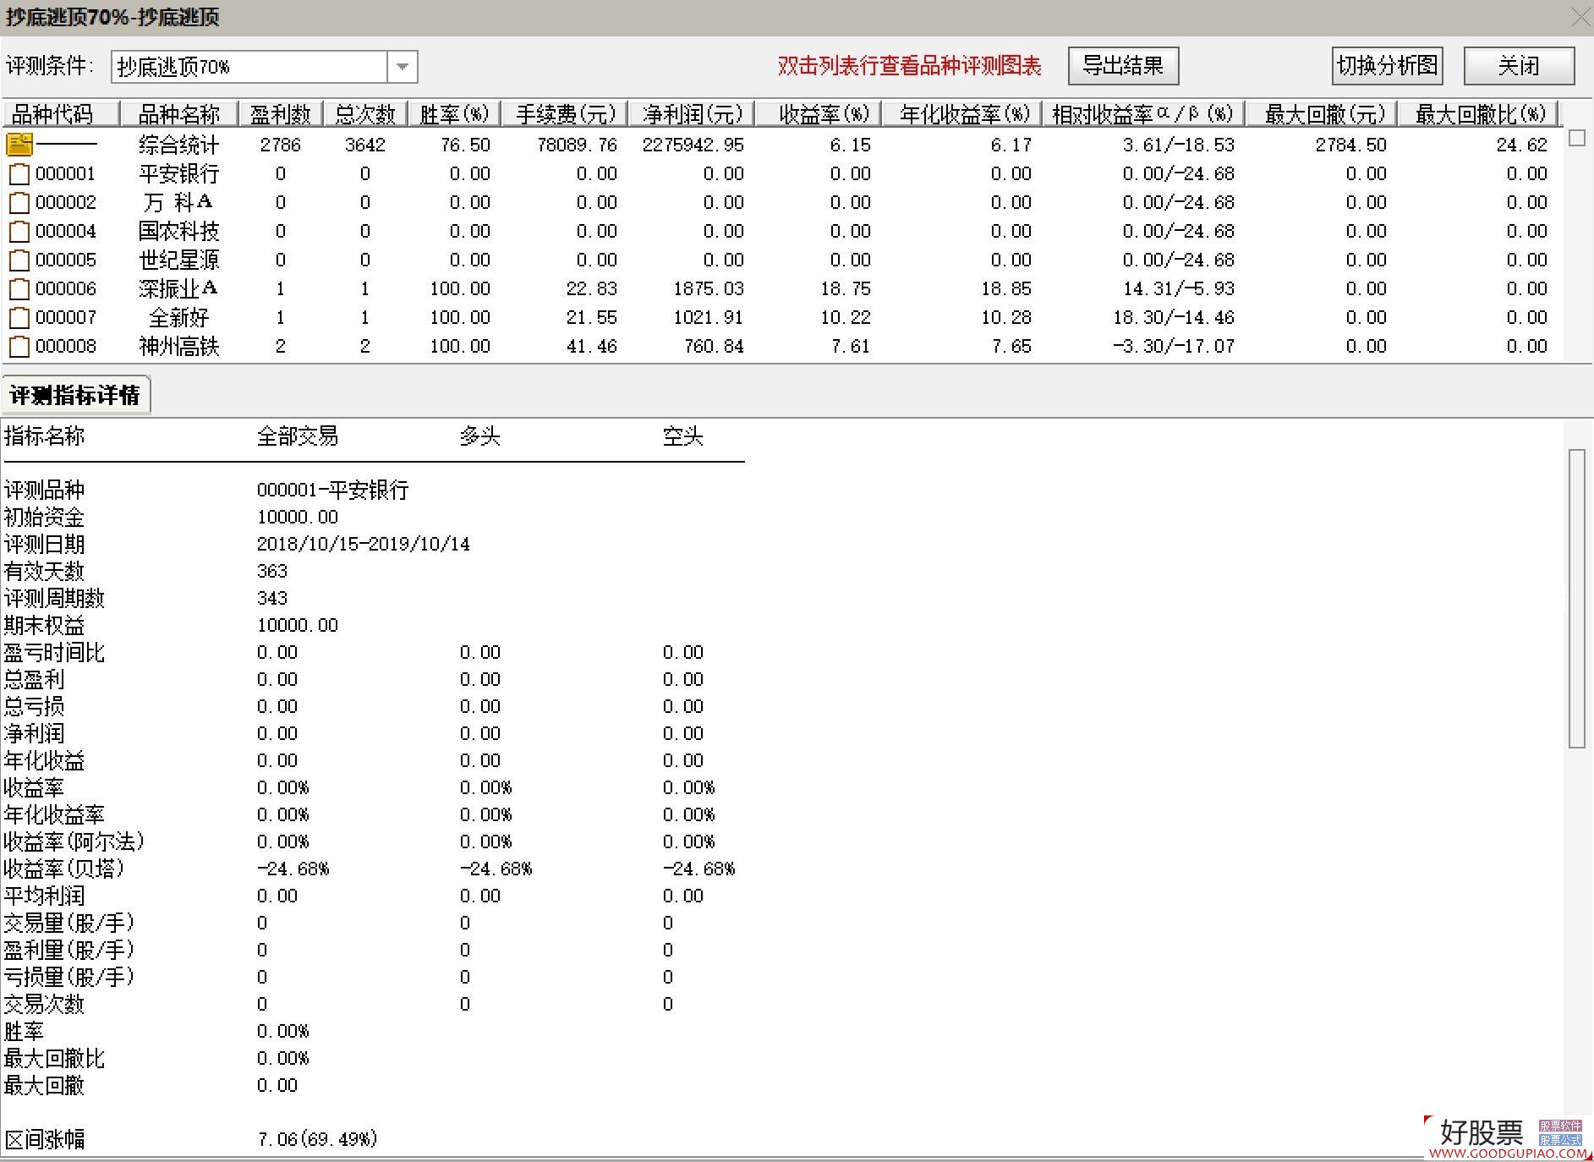The image size is (1594, 1162).
Task: Select the 万科A row
Action: pyautogui.click(x=781, y=203)
